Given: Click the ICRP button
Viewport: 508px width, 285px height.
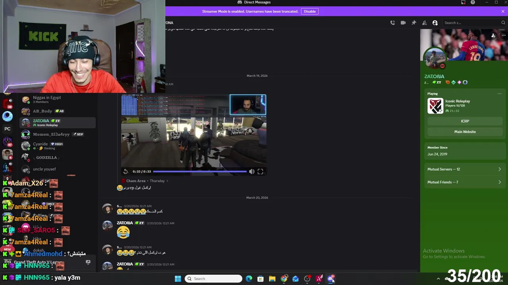Looking at the screenshot, I should coord(465,121).
